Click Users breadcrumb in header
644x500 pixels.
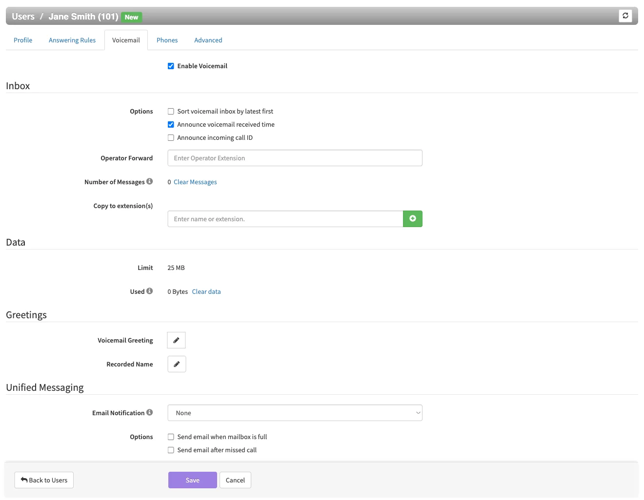[x=23, y=17]
